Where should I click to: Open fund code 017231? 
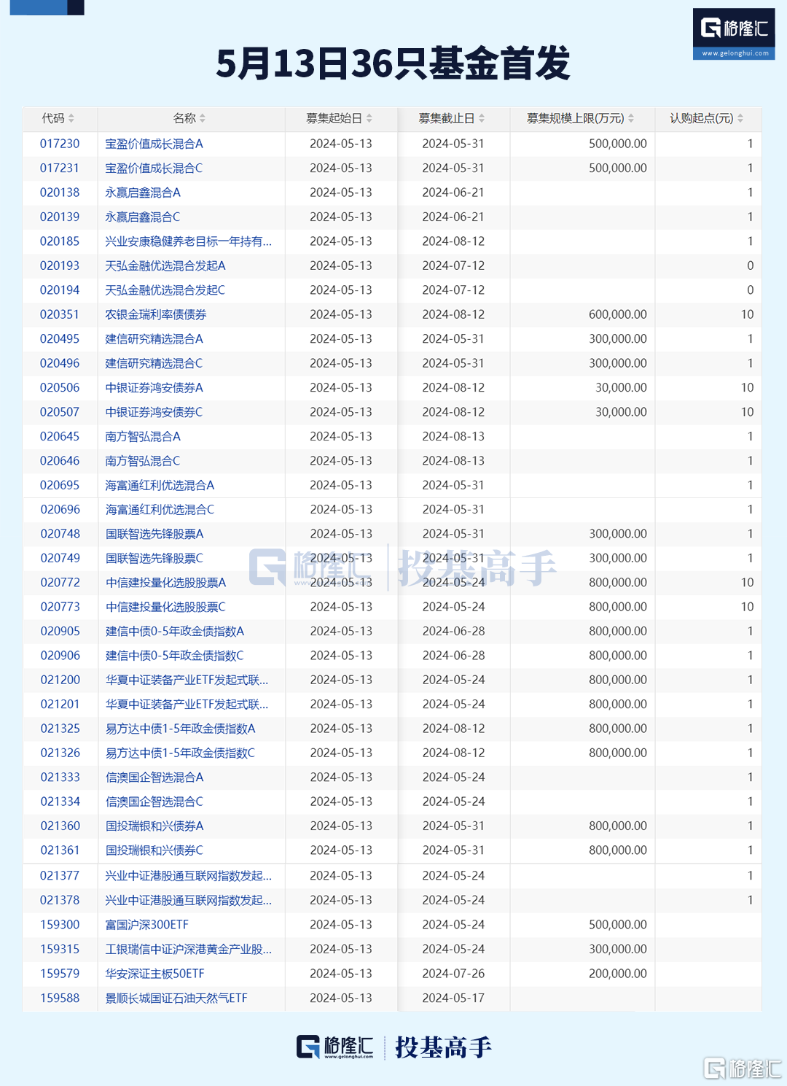60,168
